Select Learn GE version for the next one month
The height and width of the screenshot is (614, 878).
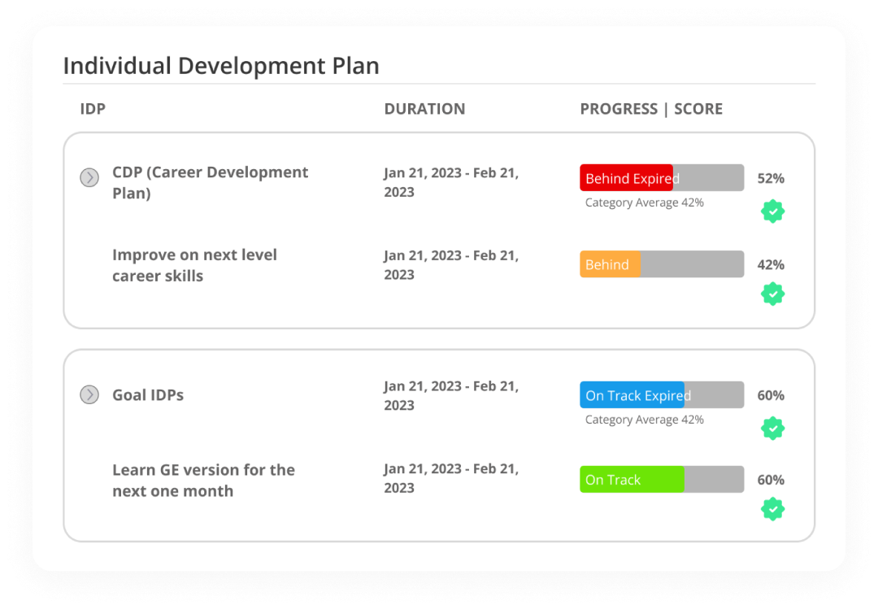pyautogui.click(x=203, y=479)
